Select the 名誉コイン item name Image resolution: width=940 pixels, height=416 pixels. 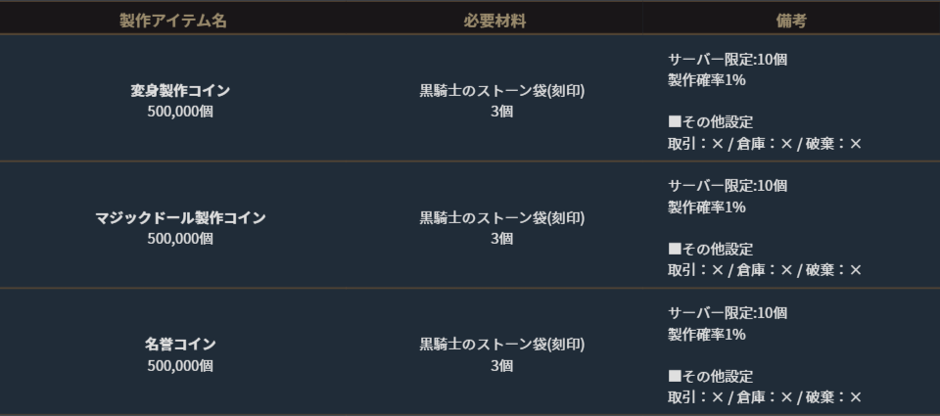(x=179, y=345)
